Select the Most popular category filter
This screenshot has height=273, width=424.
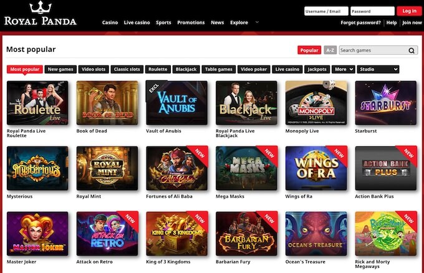point(24,69)
